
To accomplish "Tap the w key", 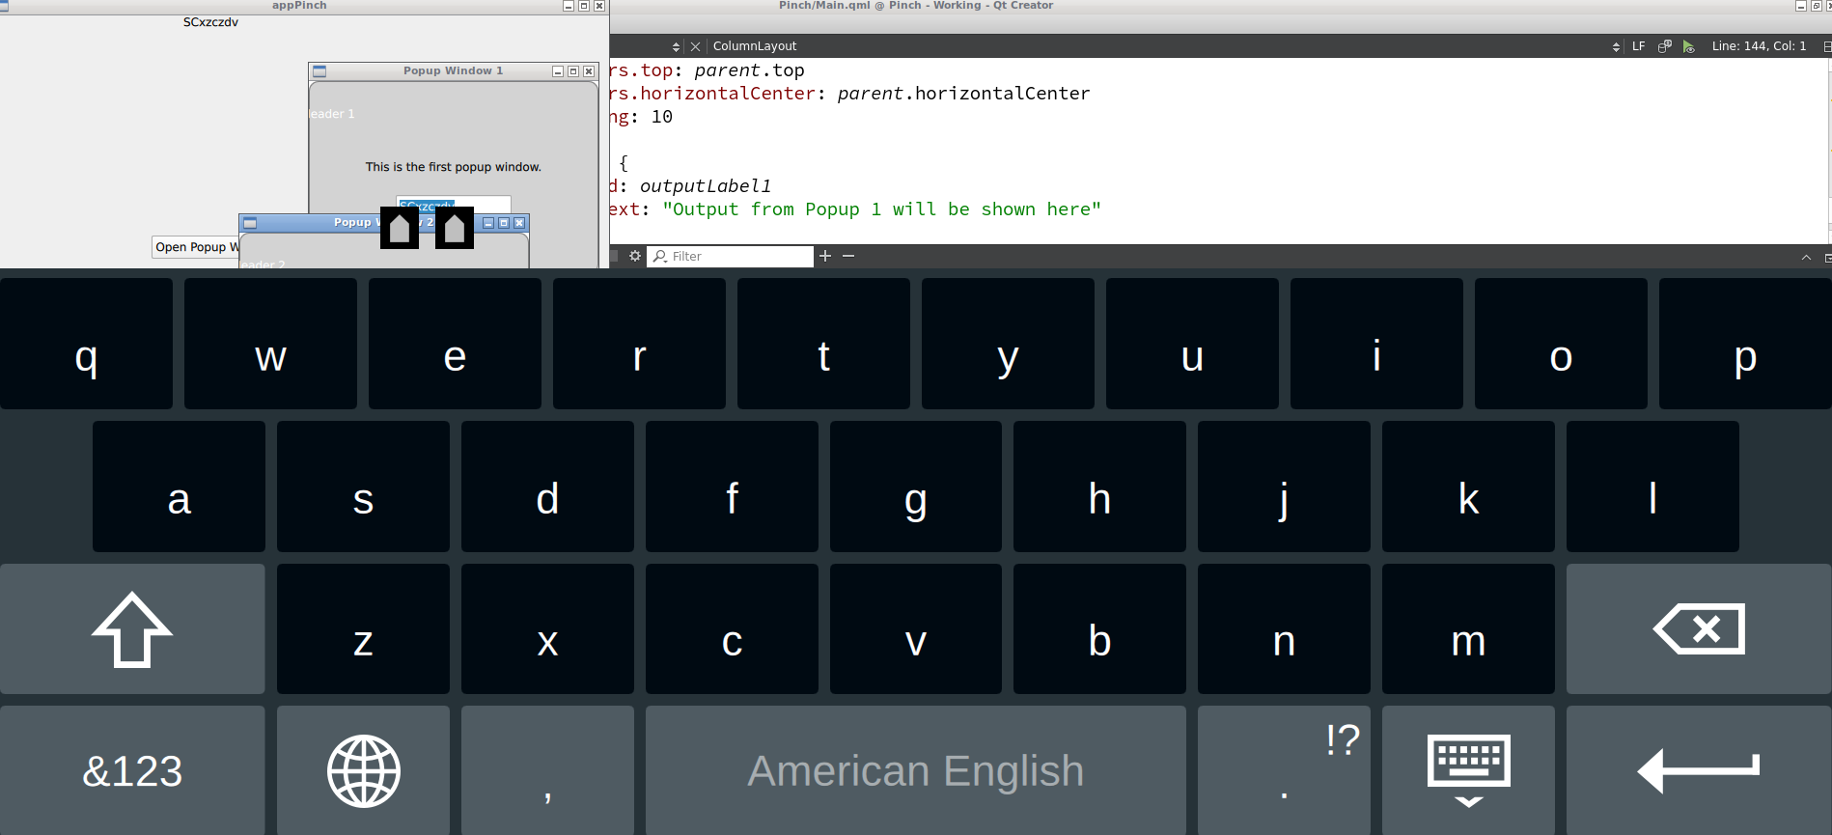I will 270,344.
